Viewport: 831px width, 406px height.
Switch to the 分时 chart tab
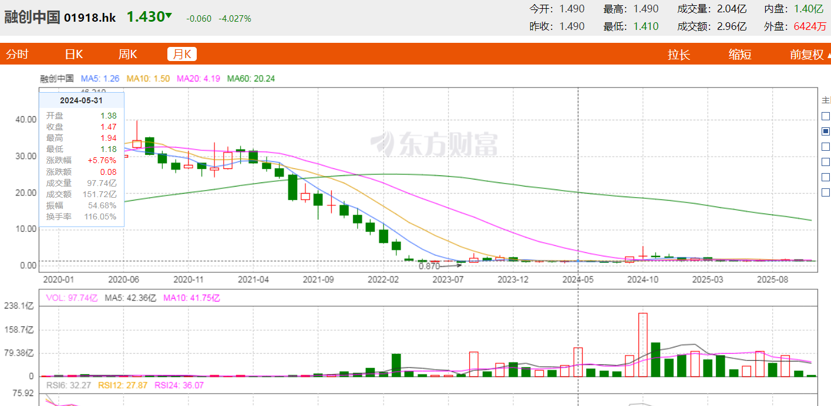tap(17, 55)
